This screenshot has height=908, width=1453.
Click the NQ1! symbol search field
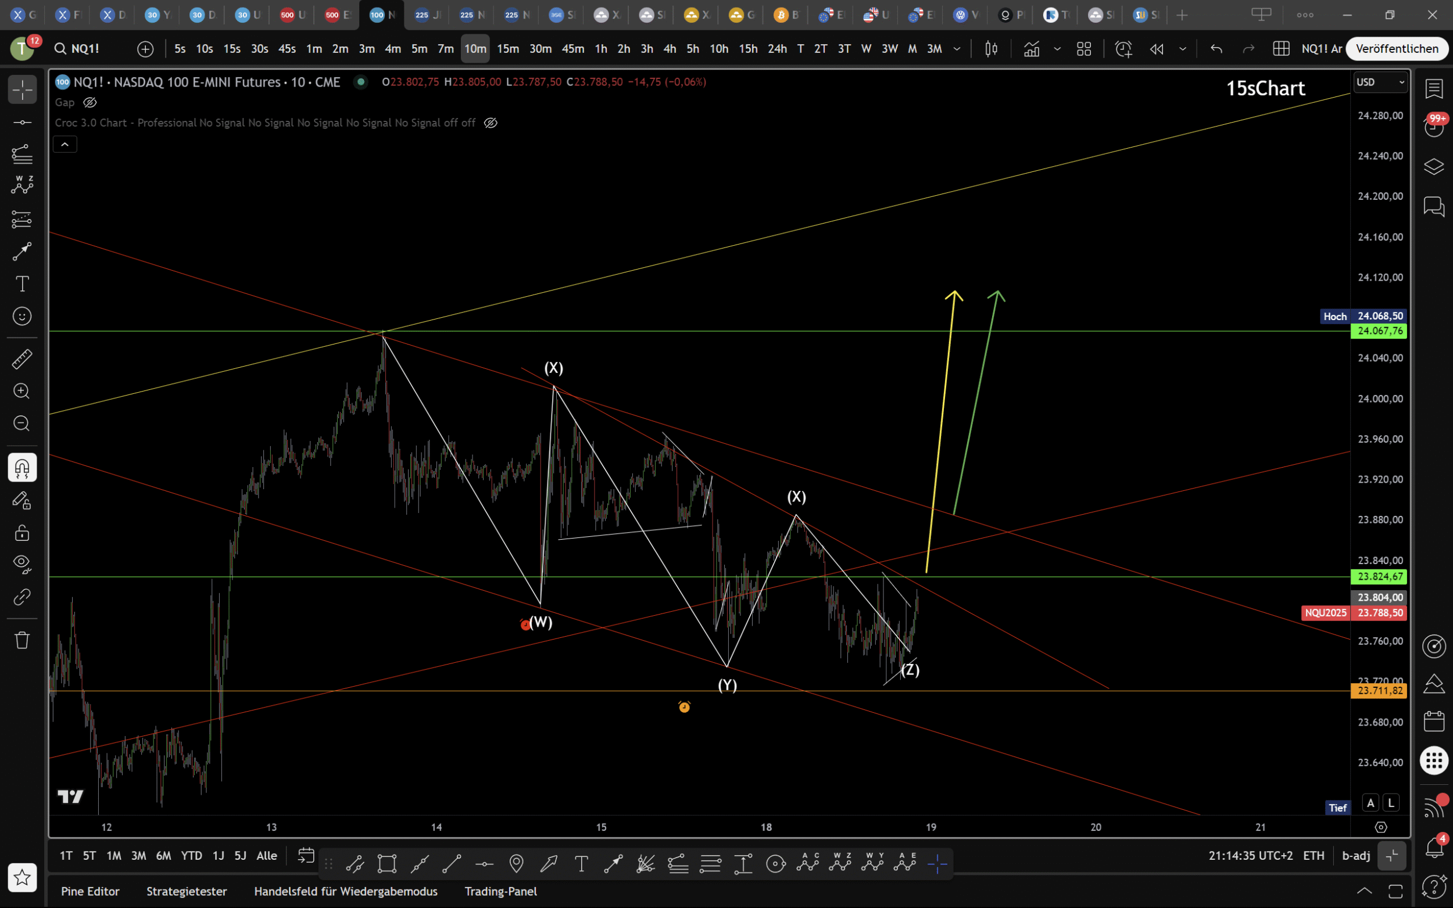[85, 49]
